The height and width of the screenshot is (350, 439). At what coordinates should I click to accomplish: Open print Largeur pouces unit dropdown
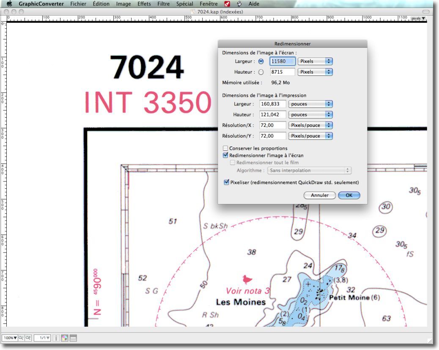click(x=310, y=104)
